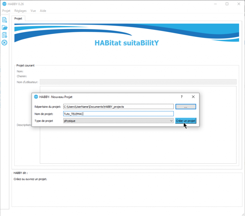Close the HABBY- Nouveau Projet dialog
245x216 pixels.
point(193,97)
